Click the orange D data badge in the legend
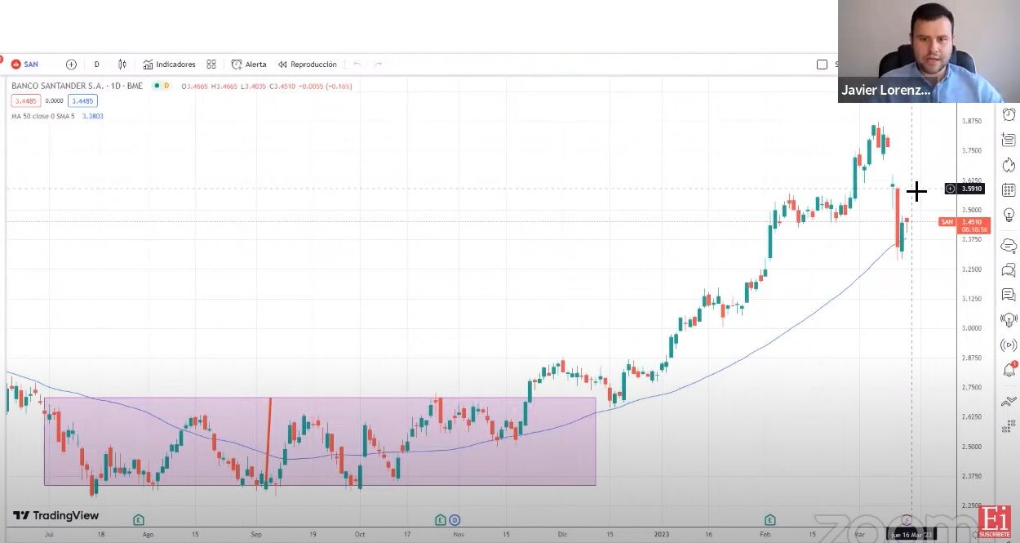The image size is (1020, 543). (166, 86)
